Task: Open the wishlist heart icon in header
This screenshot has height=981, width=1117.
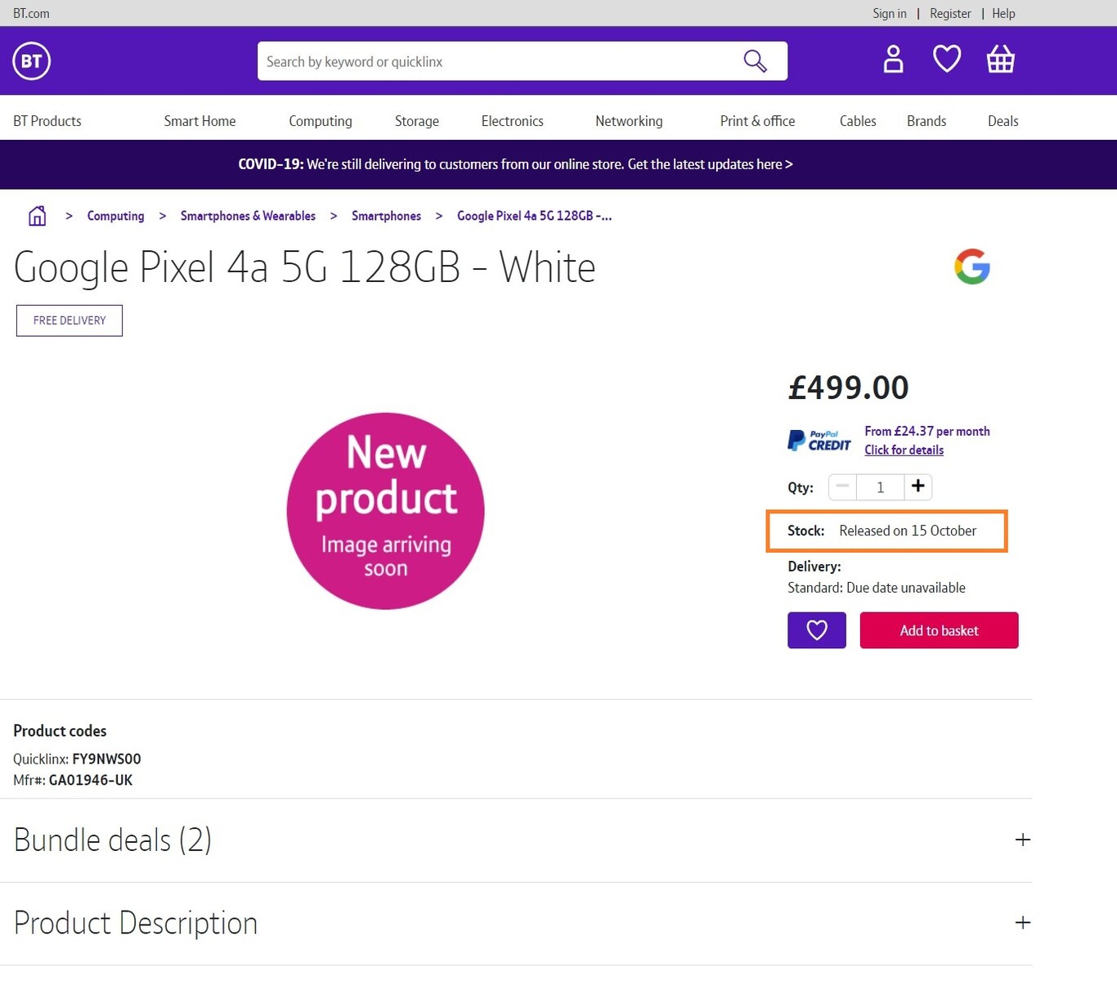Action: (x=947, y=60)
